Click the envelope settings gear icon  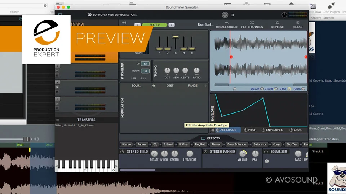(x=213, y=130)
